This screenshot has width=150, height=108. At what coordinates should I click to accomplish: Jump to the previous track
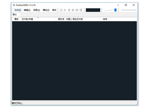[73, 10]
